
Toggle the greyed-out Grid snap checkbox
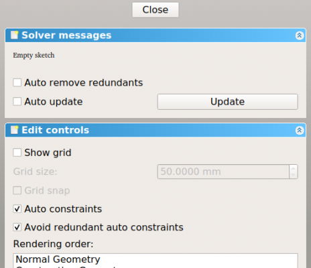(17, 190)
